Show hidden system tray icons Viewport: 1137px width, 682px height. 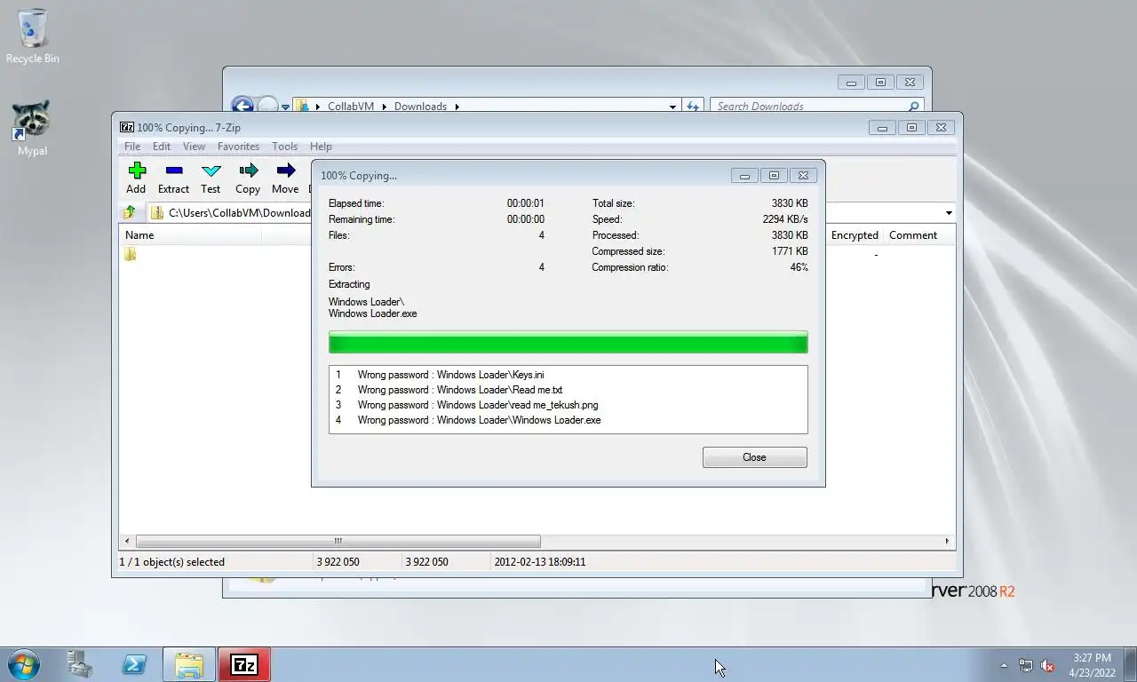pos(1005,665)
